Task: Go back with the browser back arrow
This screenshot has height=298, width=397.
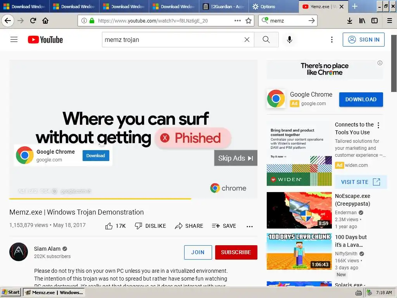Action: coord(8,21)
